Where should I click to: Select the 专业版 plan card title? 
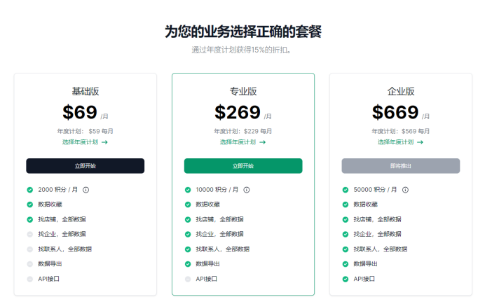pos(243,91)
